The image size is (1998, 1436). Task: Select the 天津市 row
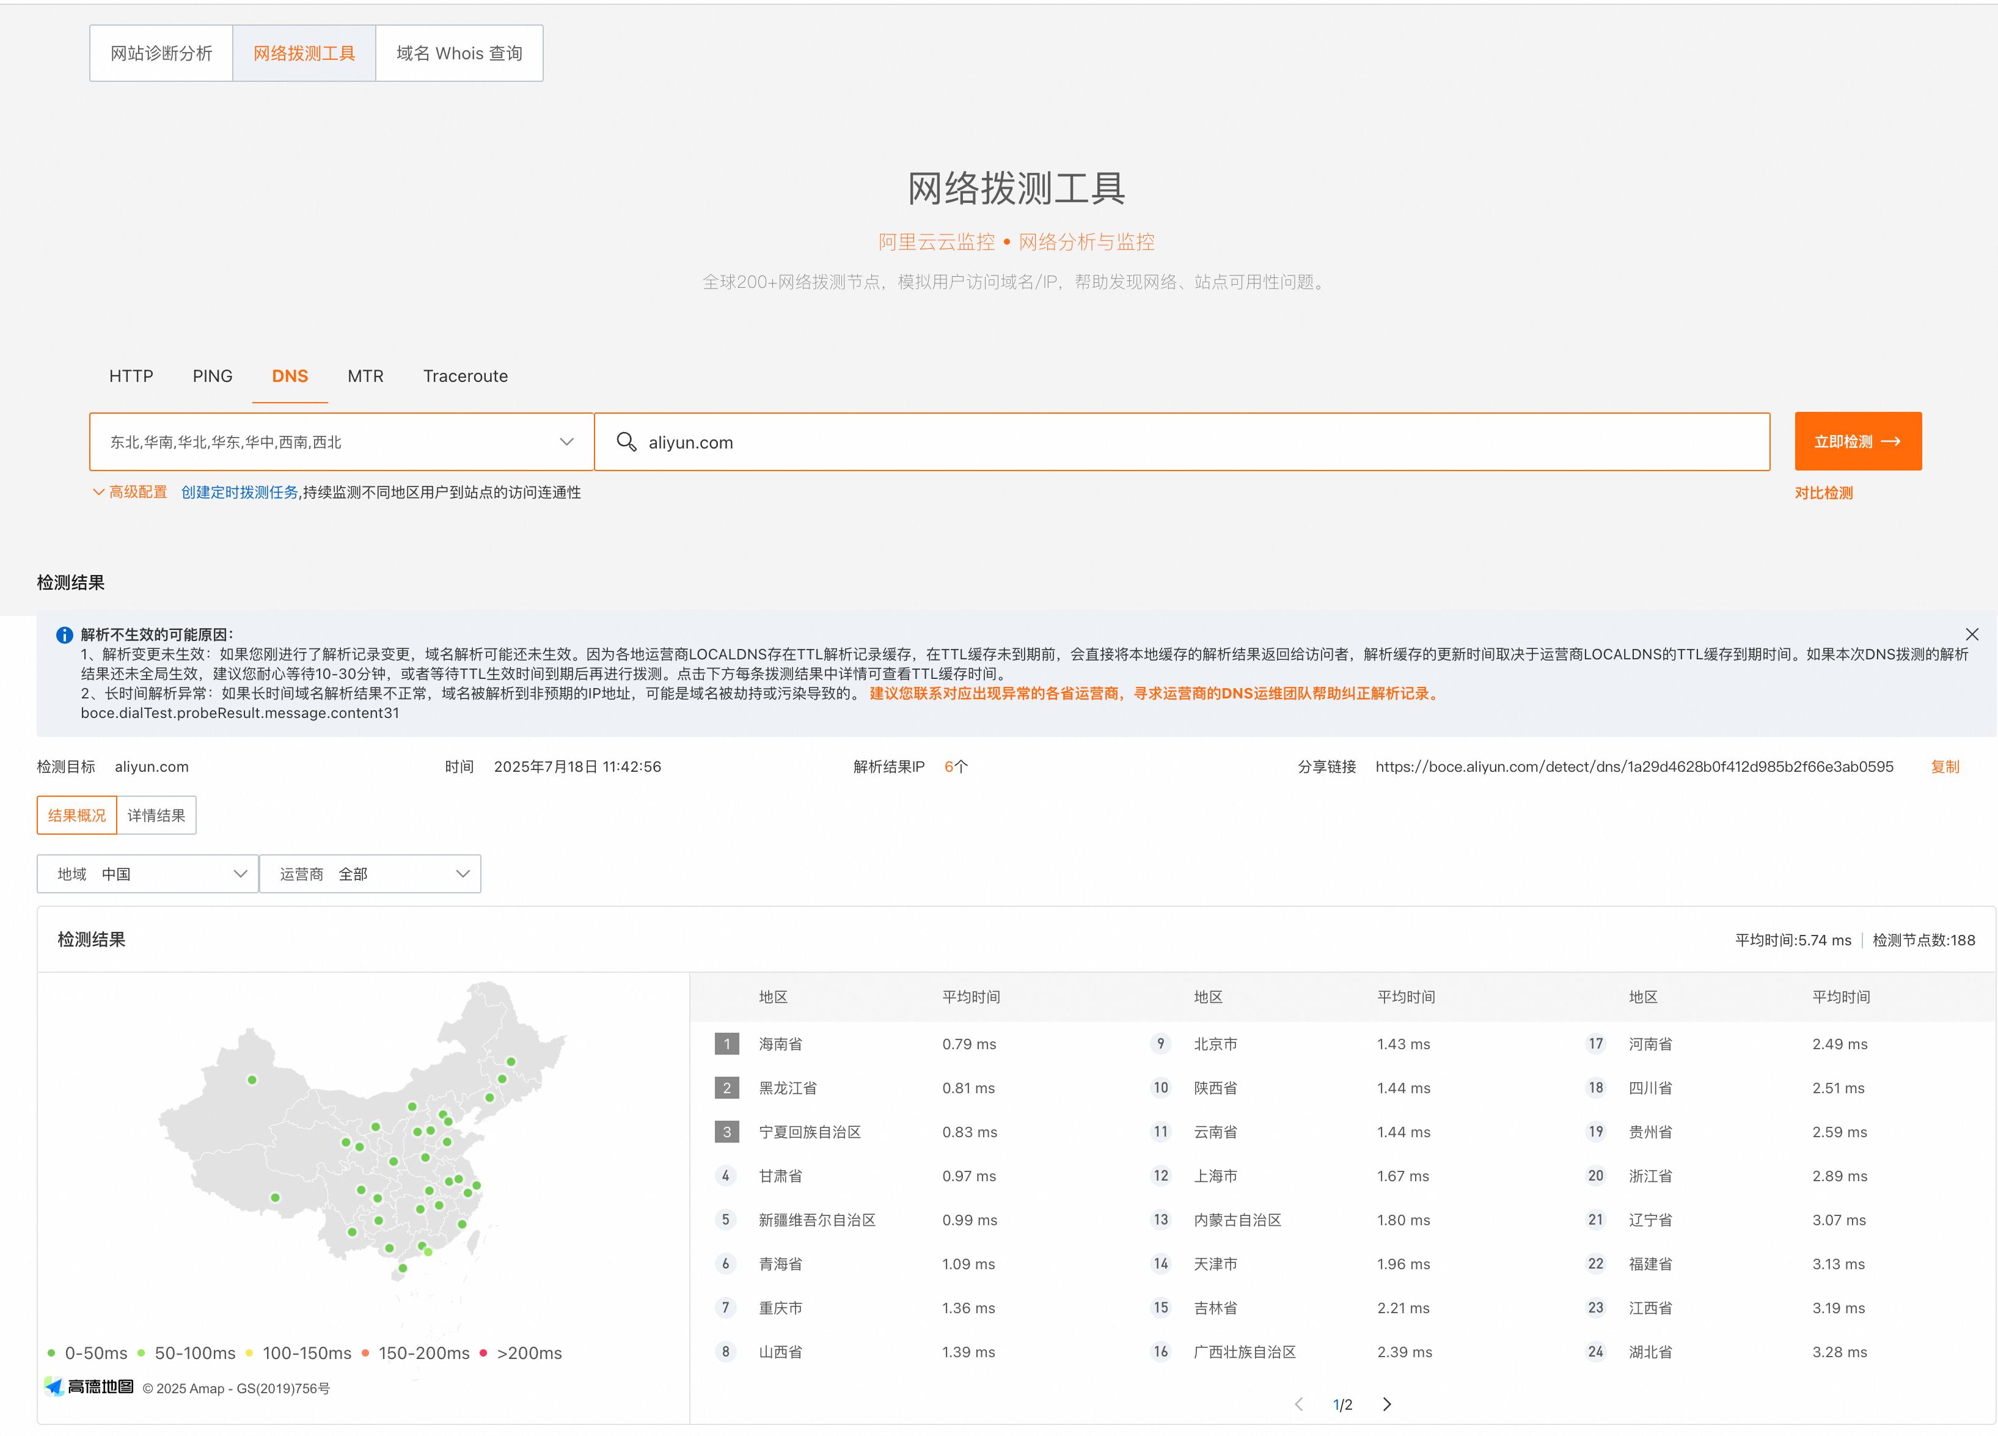click(x=1342, y=1264)
